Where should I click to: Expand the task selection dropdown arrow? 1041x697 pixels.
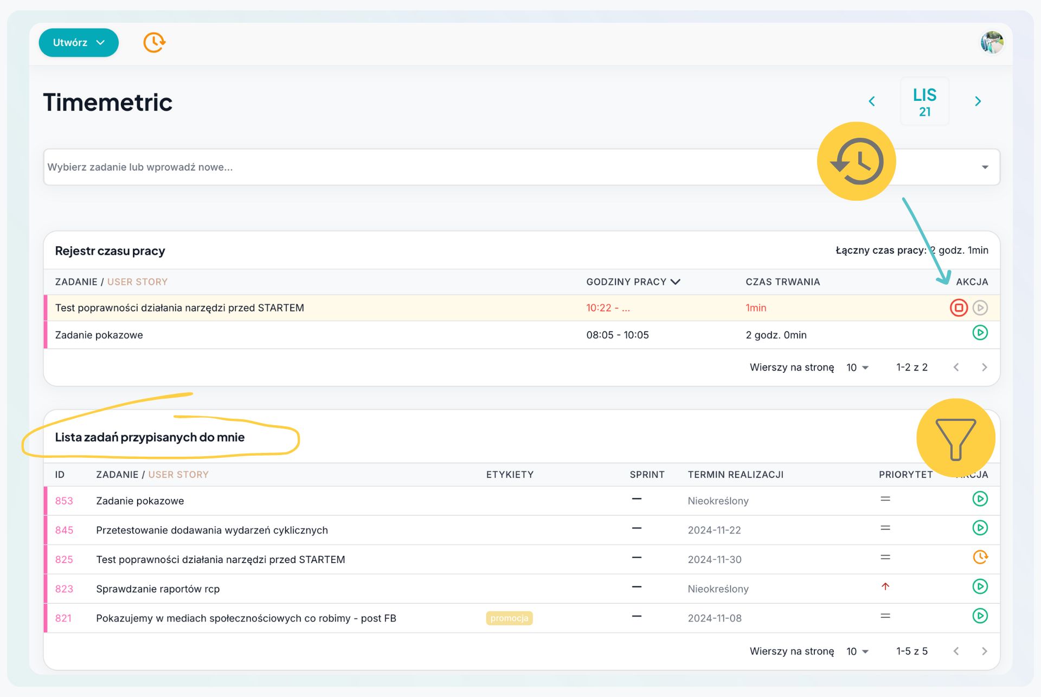(x=985, y=168)
